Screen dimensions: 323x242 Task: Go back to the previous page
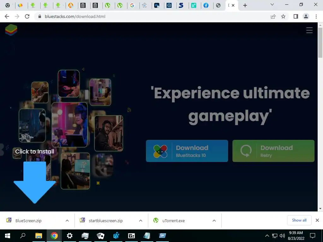(x=7, y=16)
